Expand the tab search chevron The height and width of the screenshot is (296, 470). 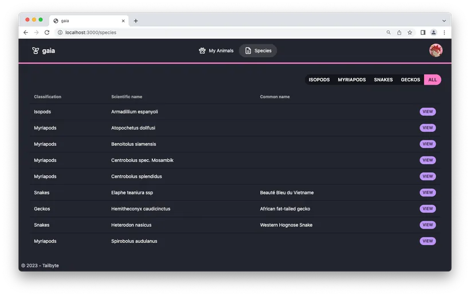click(x=444, y=21)
